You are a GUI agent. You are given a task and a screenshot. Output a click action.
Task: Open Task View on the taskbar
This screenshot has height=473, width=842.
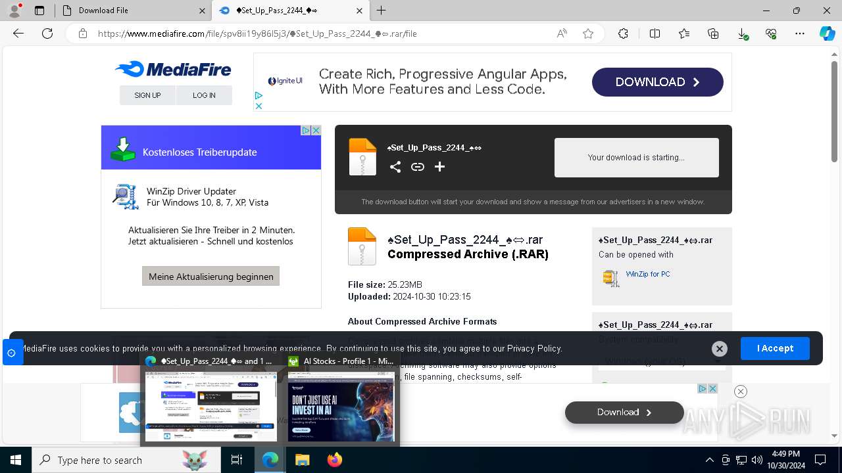237,460
